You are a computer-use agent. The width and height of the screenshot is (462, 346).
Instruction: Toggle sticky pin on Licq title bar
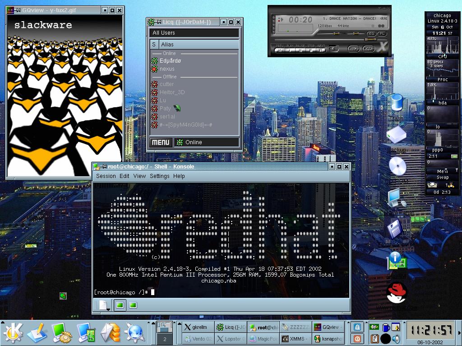(x=159, y=22)
